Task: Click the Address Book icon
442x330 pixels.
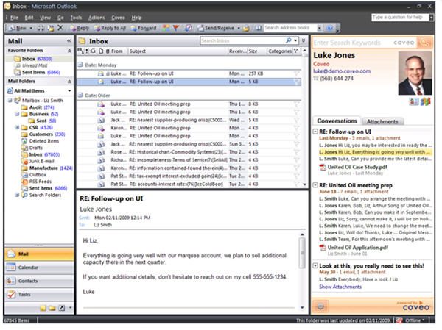Action: [x=258, y=28]
